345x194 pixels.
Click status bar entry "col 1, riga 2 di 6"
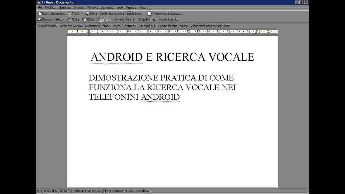[x=47, y=191]
